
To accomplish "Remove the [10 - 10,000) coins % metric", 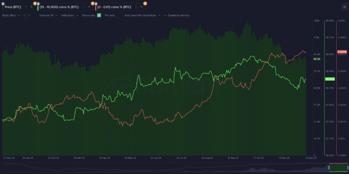I will click(x=89, y=7).
